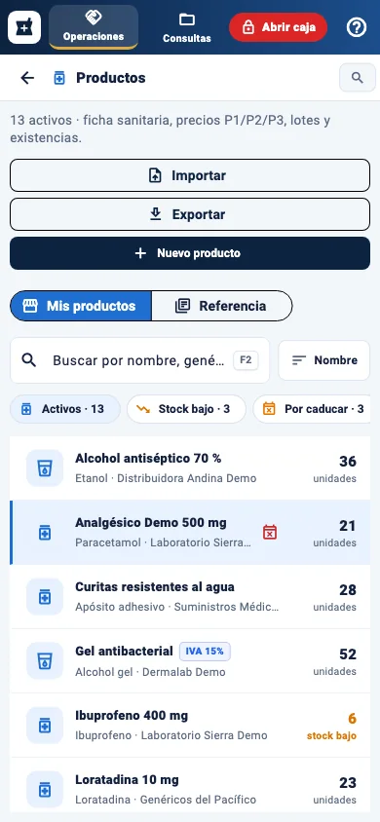Click the Exportar button
Screen dimensions: 380x822
click(x=190, y=214)
